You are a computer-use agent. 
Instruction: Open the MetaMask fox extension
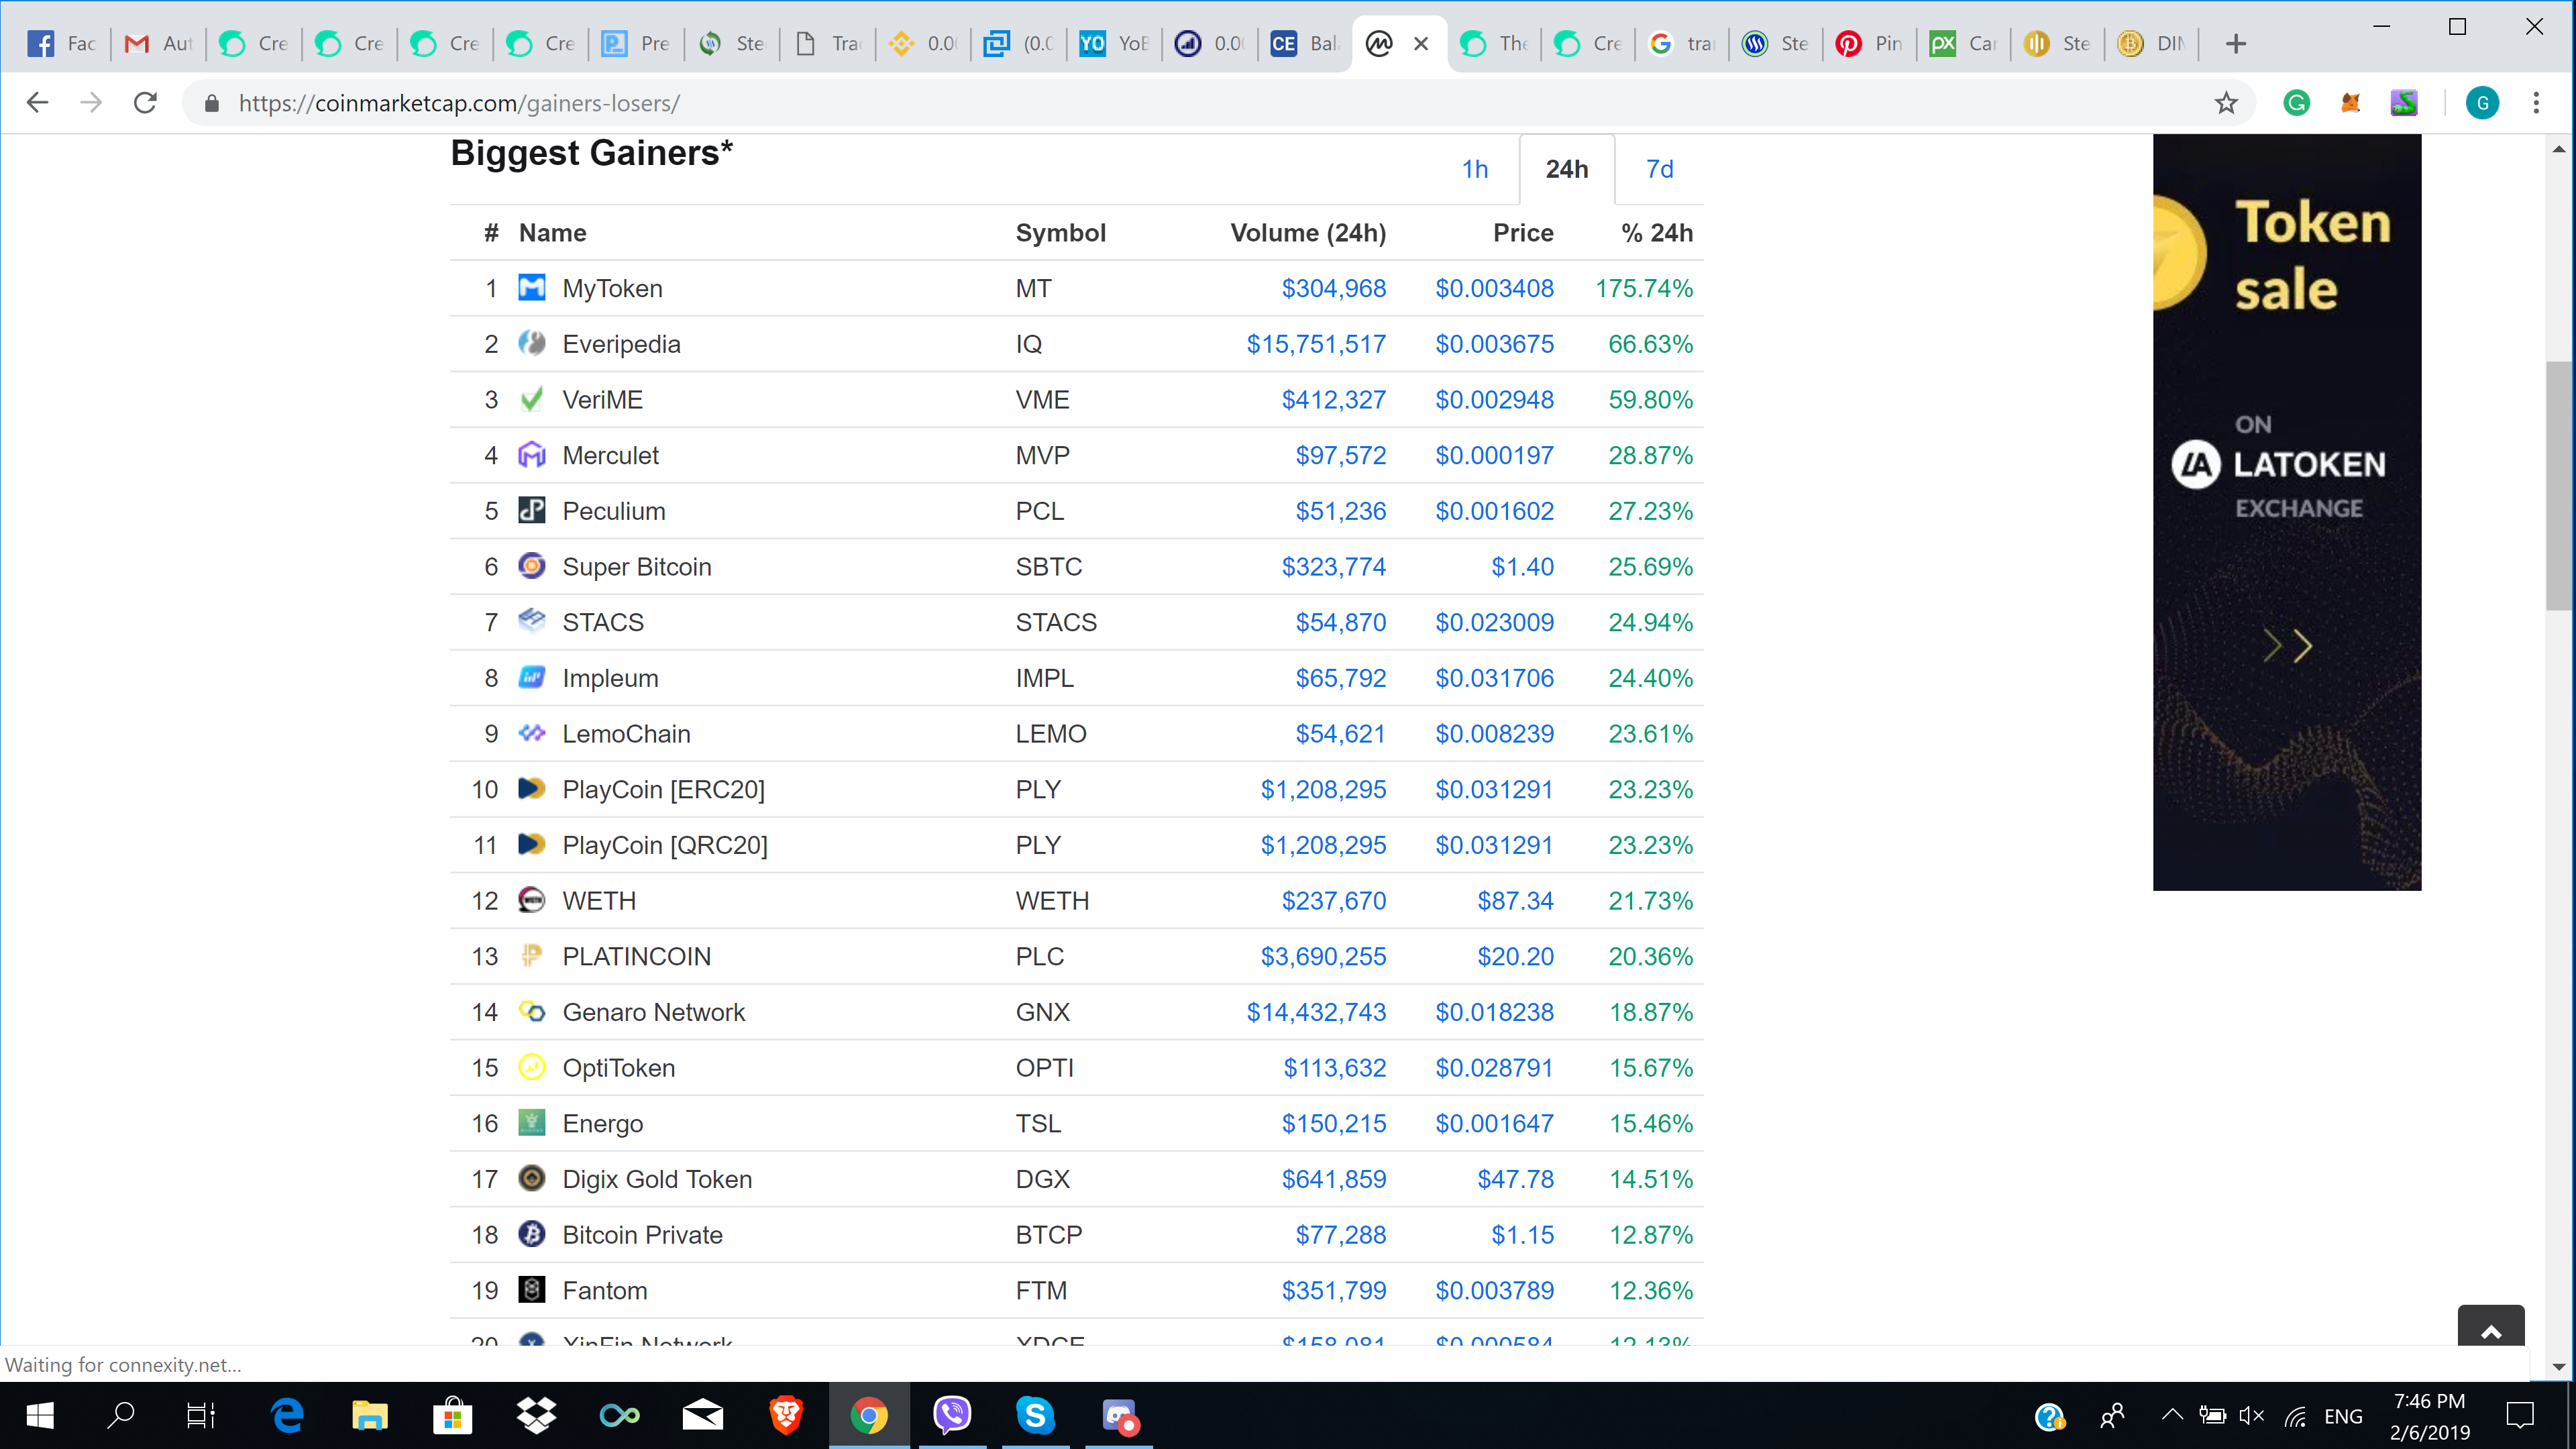pos(2350,103)
